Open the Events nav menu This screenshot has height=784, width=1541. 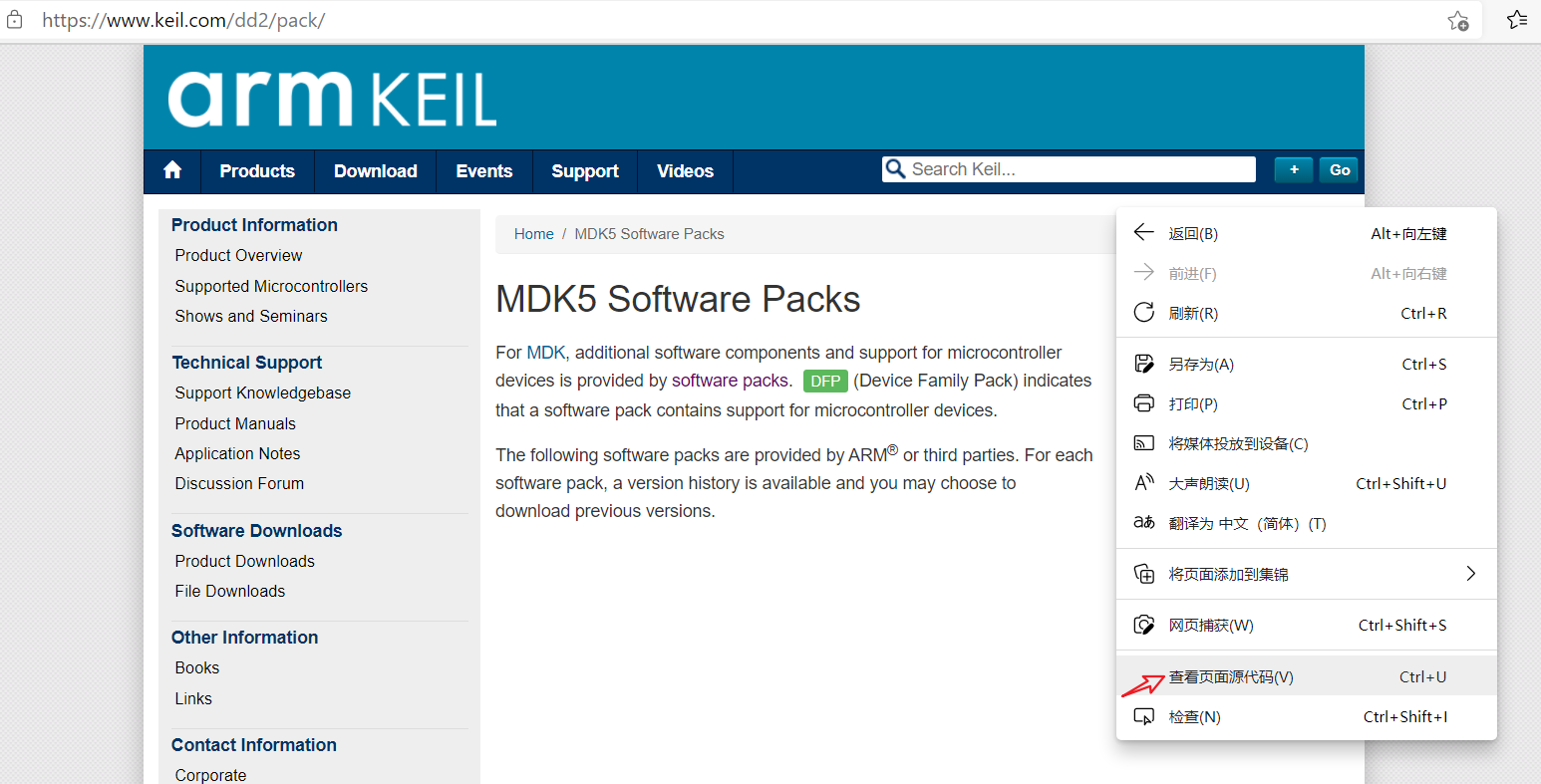coord(484,171)
